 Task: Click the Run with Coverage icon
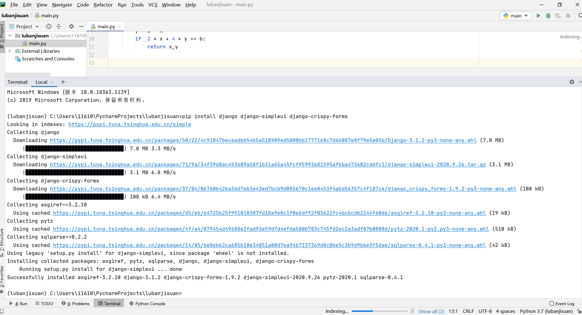[x=558, y=16]
